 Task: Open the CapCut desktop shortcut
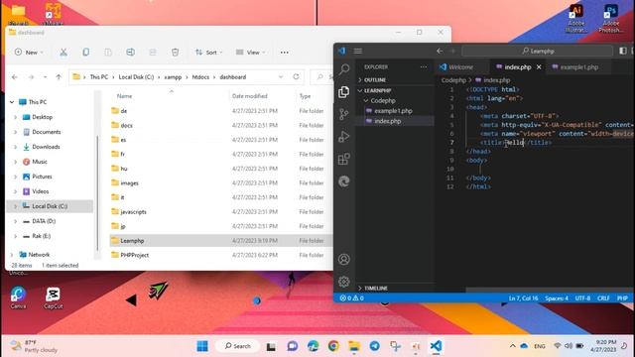click(53, 297)
